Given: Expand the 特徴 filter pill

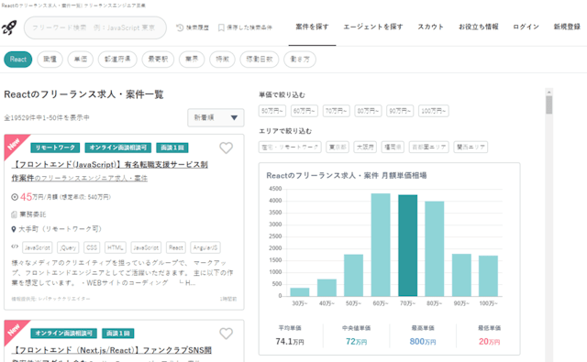Looking at the screenshot, I should [222, 60].
